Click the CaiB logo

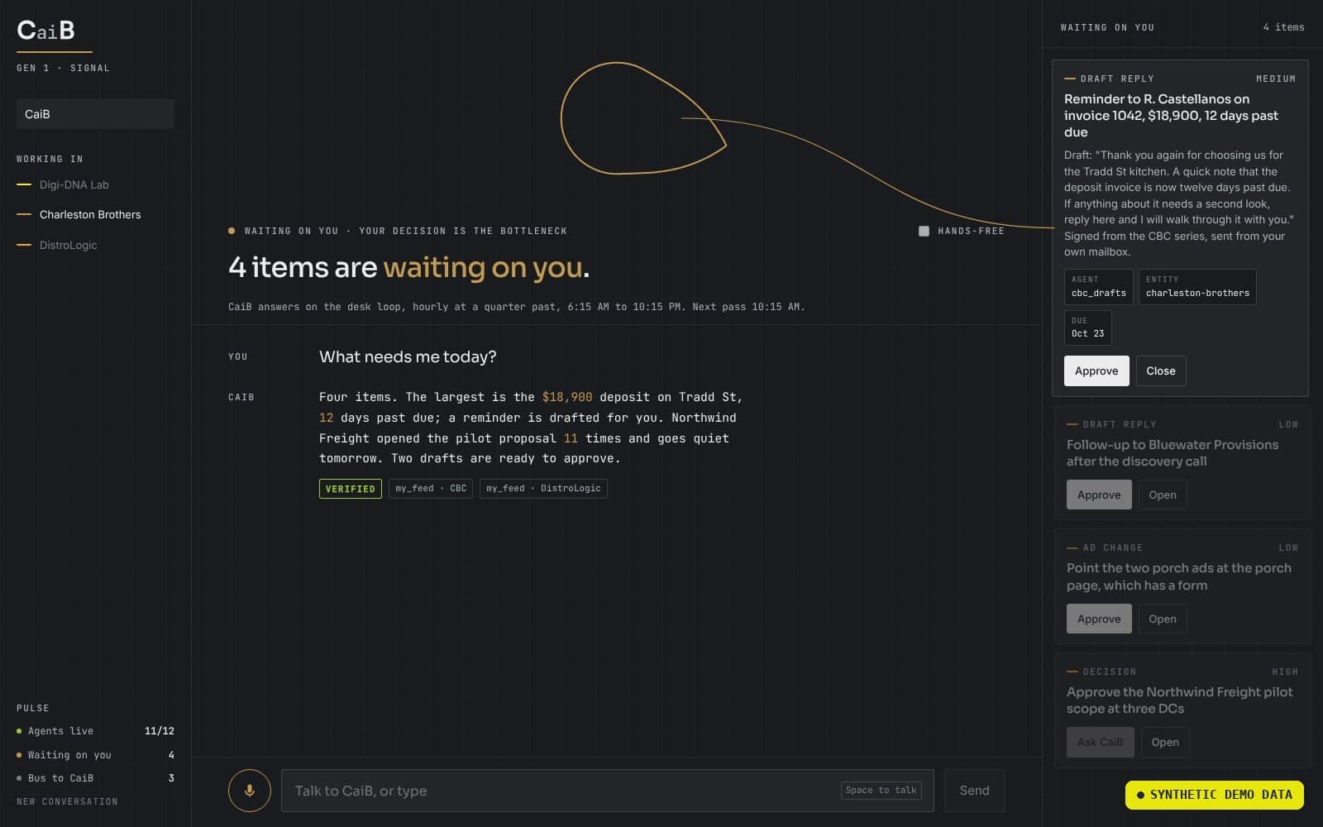[x=46, y=31]
